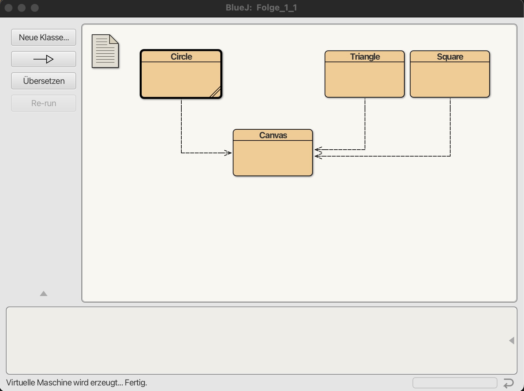Click the Neue Klasse... button
The width and height of the screenshot is (524, 391).
coord(44,38)
